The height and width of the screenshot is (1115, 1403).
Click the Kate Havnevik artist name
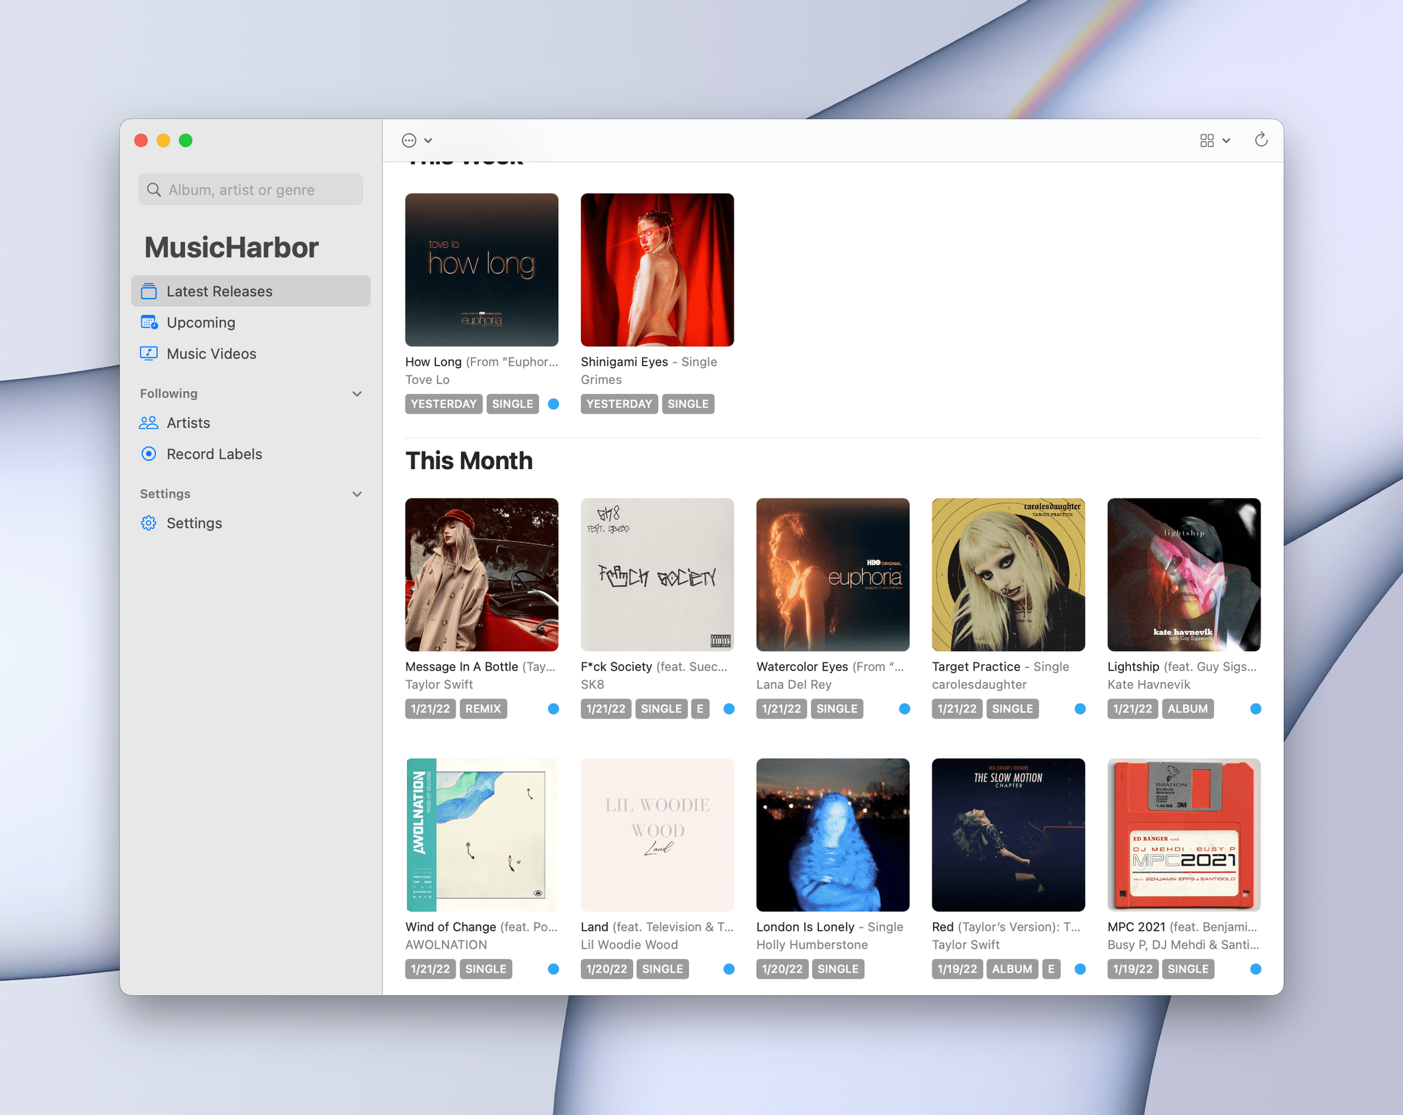1149,684
